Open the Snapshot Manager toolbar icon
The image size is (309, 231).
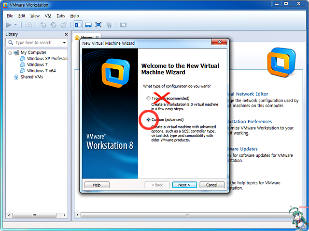[x=63, y=25]
